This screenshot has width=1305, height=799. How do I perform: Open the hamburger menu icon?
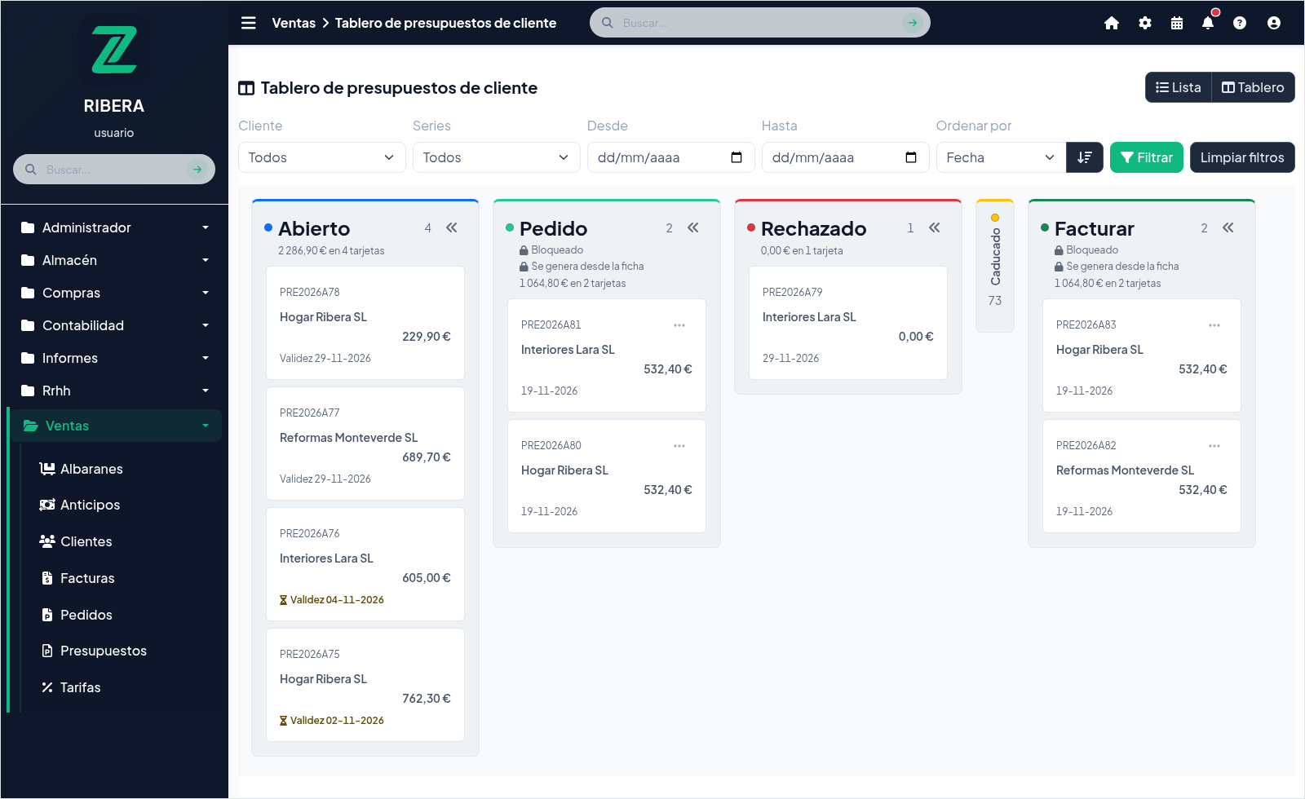[x=249, y=23]
